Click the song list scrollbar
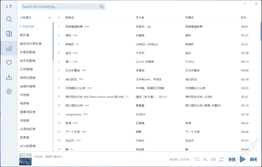This screenshot has width=262, height=167. click(261, 32)
